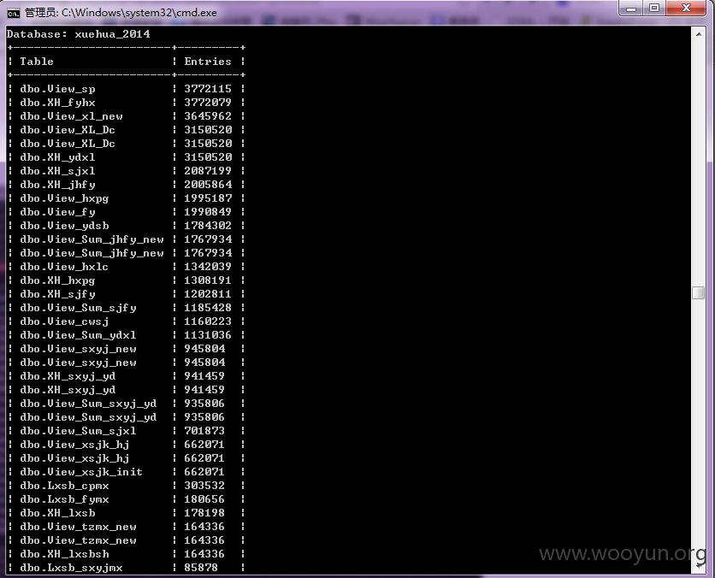This screenshot has height=578, width=715.
Task: Click the entries value 2087199
Action: pos(208,171)
